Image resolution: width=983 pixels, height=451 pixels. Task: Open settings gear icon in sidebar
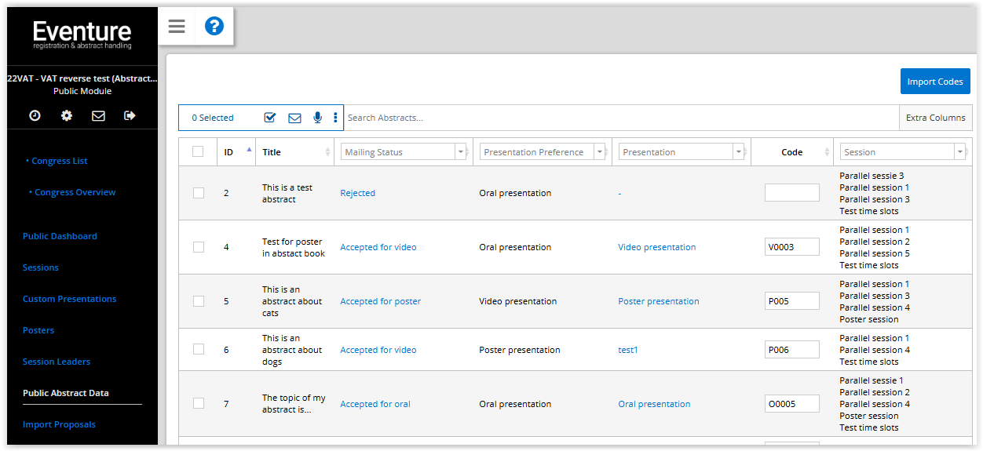(x=67, y=115)
